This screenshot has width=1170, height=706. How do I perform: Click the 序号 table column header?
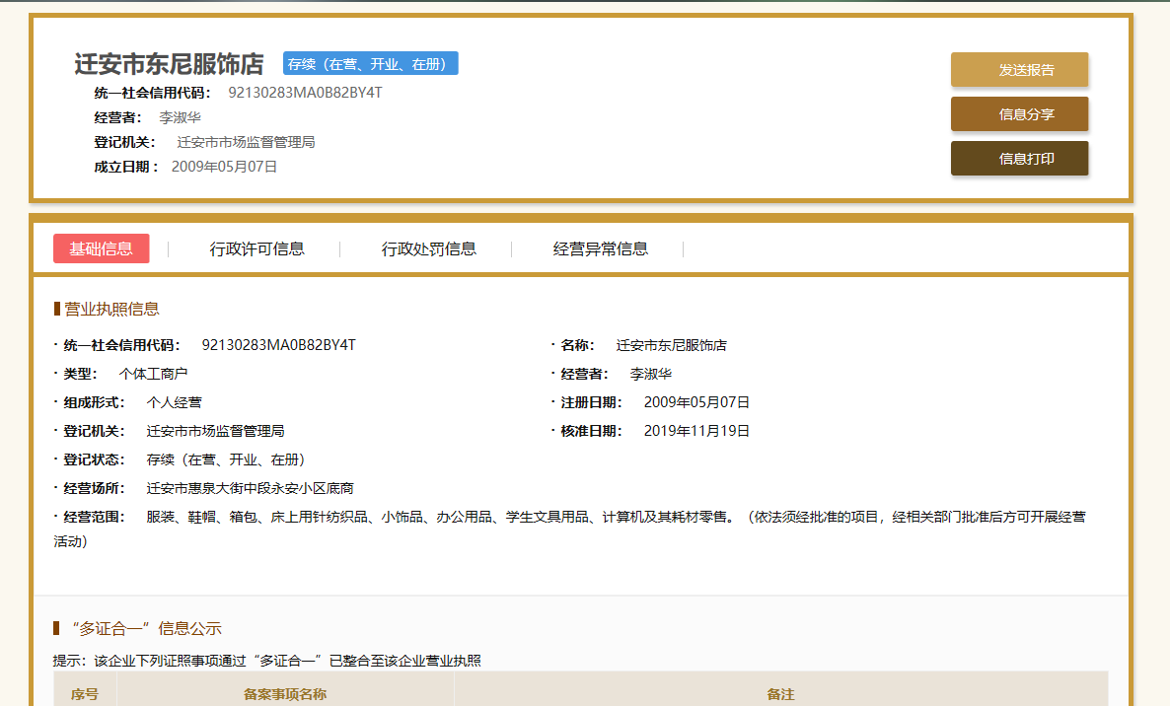point(85,694)
